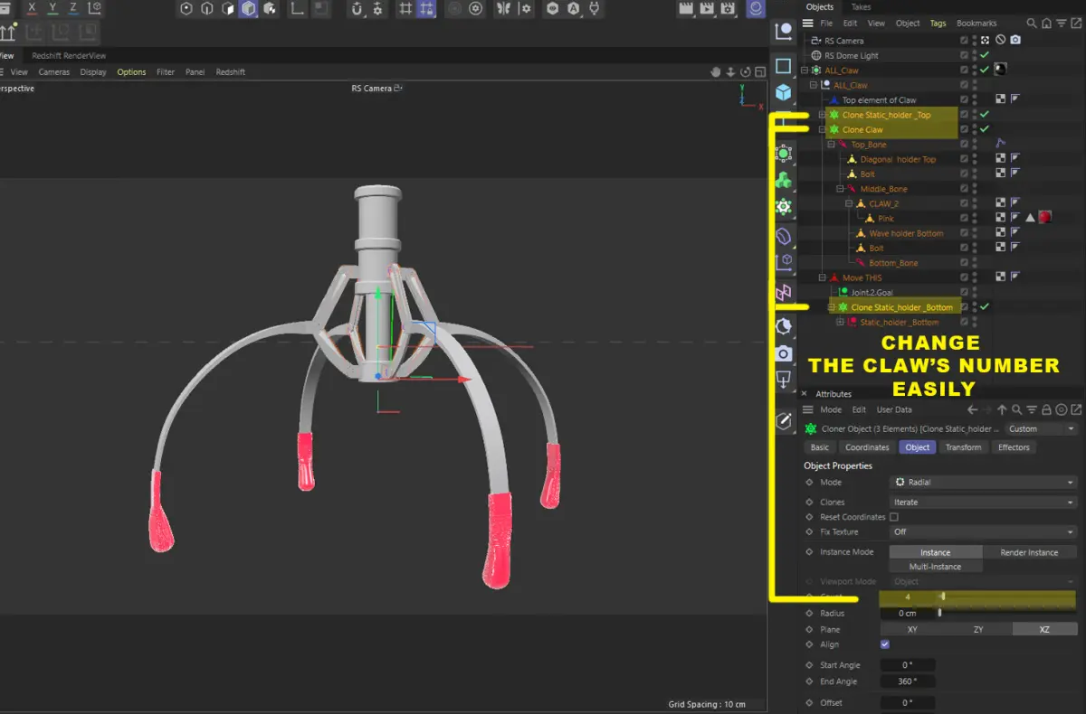Click the viewport maximize toggle icon
1086x714 pixels.
(x=760, y=71)
